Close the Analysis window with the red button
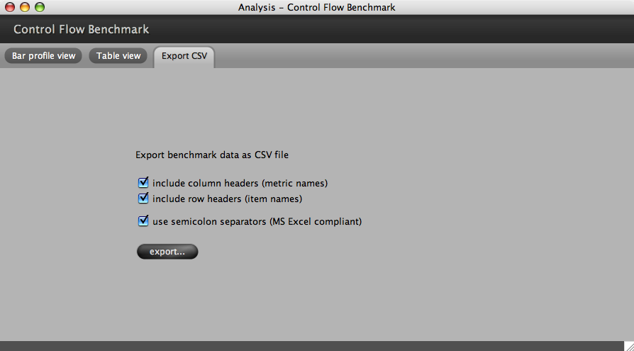 pos(10,7)
